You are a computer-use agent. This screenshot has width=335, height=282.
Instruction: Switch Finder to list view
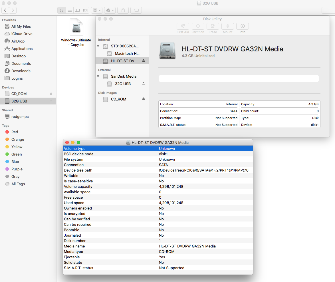tap(69, 10)
